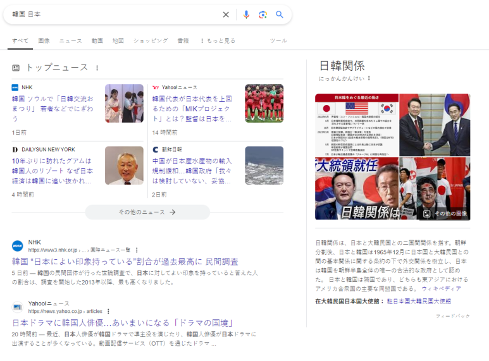Click the blue magnifier search icon
489x361 pixels.
tap(280, 15)
